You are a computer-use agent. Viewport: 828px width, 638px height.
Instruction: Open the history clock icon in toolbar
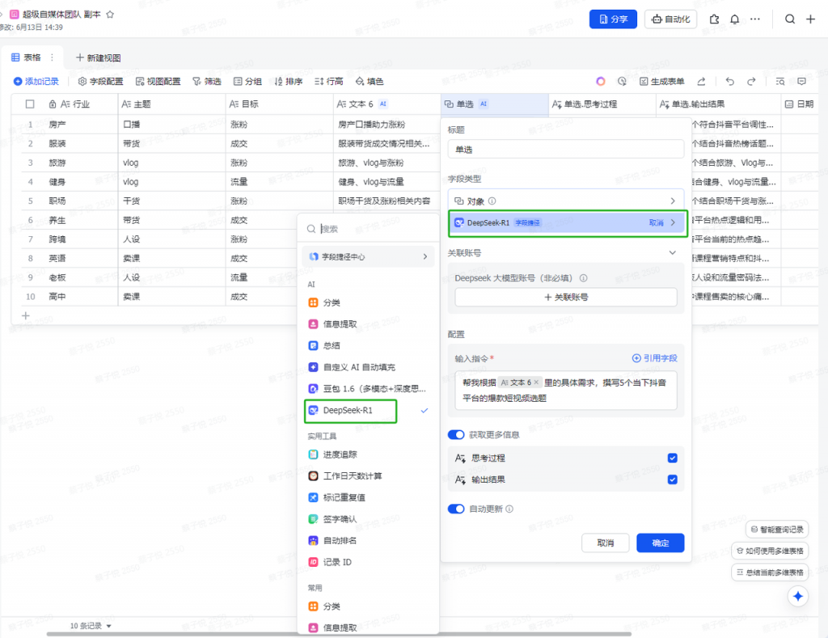tap(622, 82)
